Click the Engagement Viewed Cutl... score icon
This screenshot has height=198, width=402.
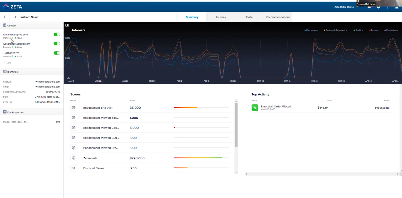coord(74,137)
